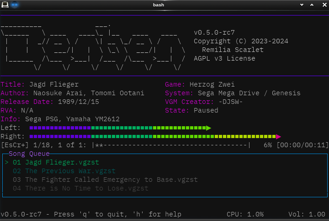Select '03 The Fighter Called Emergency to Base.vgzst'
This screenshot has height=221, width=329.
point(105,180)
